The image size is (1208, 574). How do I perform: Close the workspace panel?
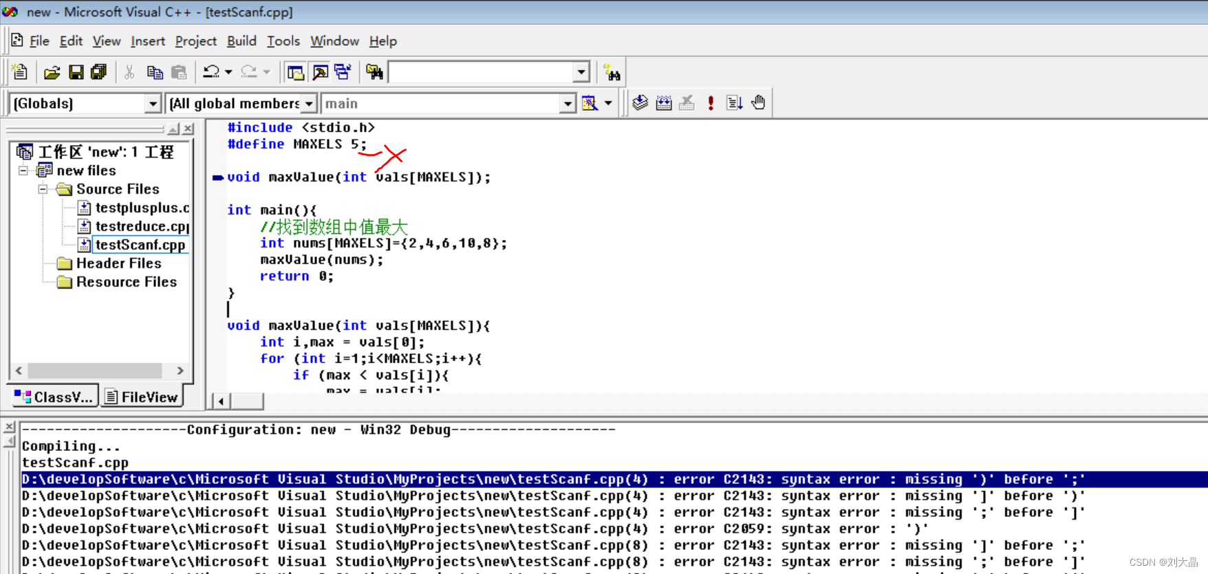[x=188, y=129]
